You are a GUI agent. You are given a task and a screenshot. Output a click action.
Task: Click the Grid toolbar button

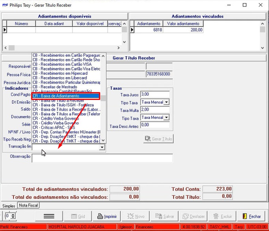coord(78,216)
